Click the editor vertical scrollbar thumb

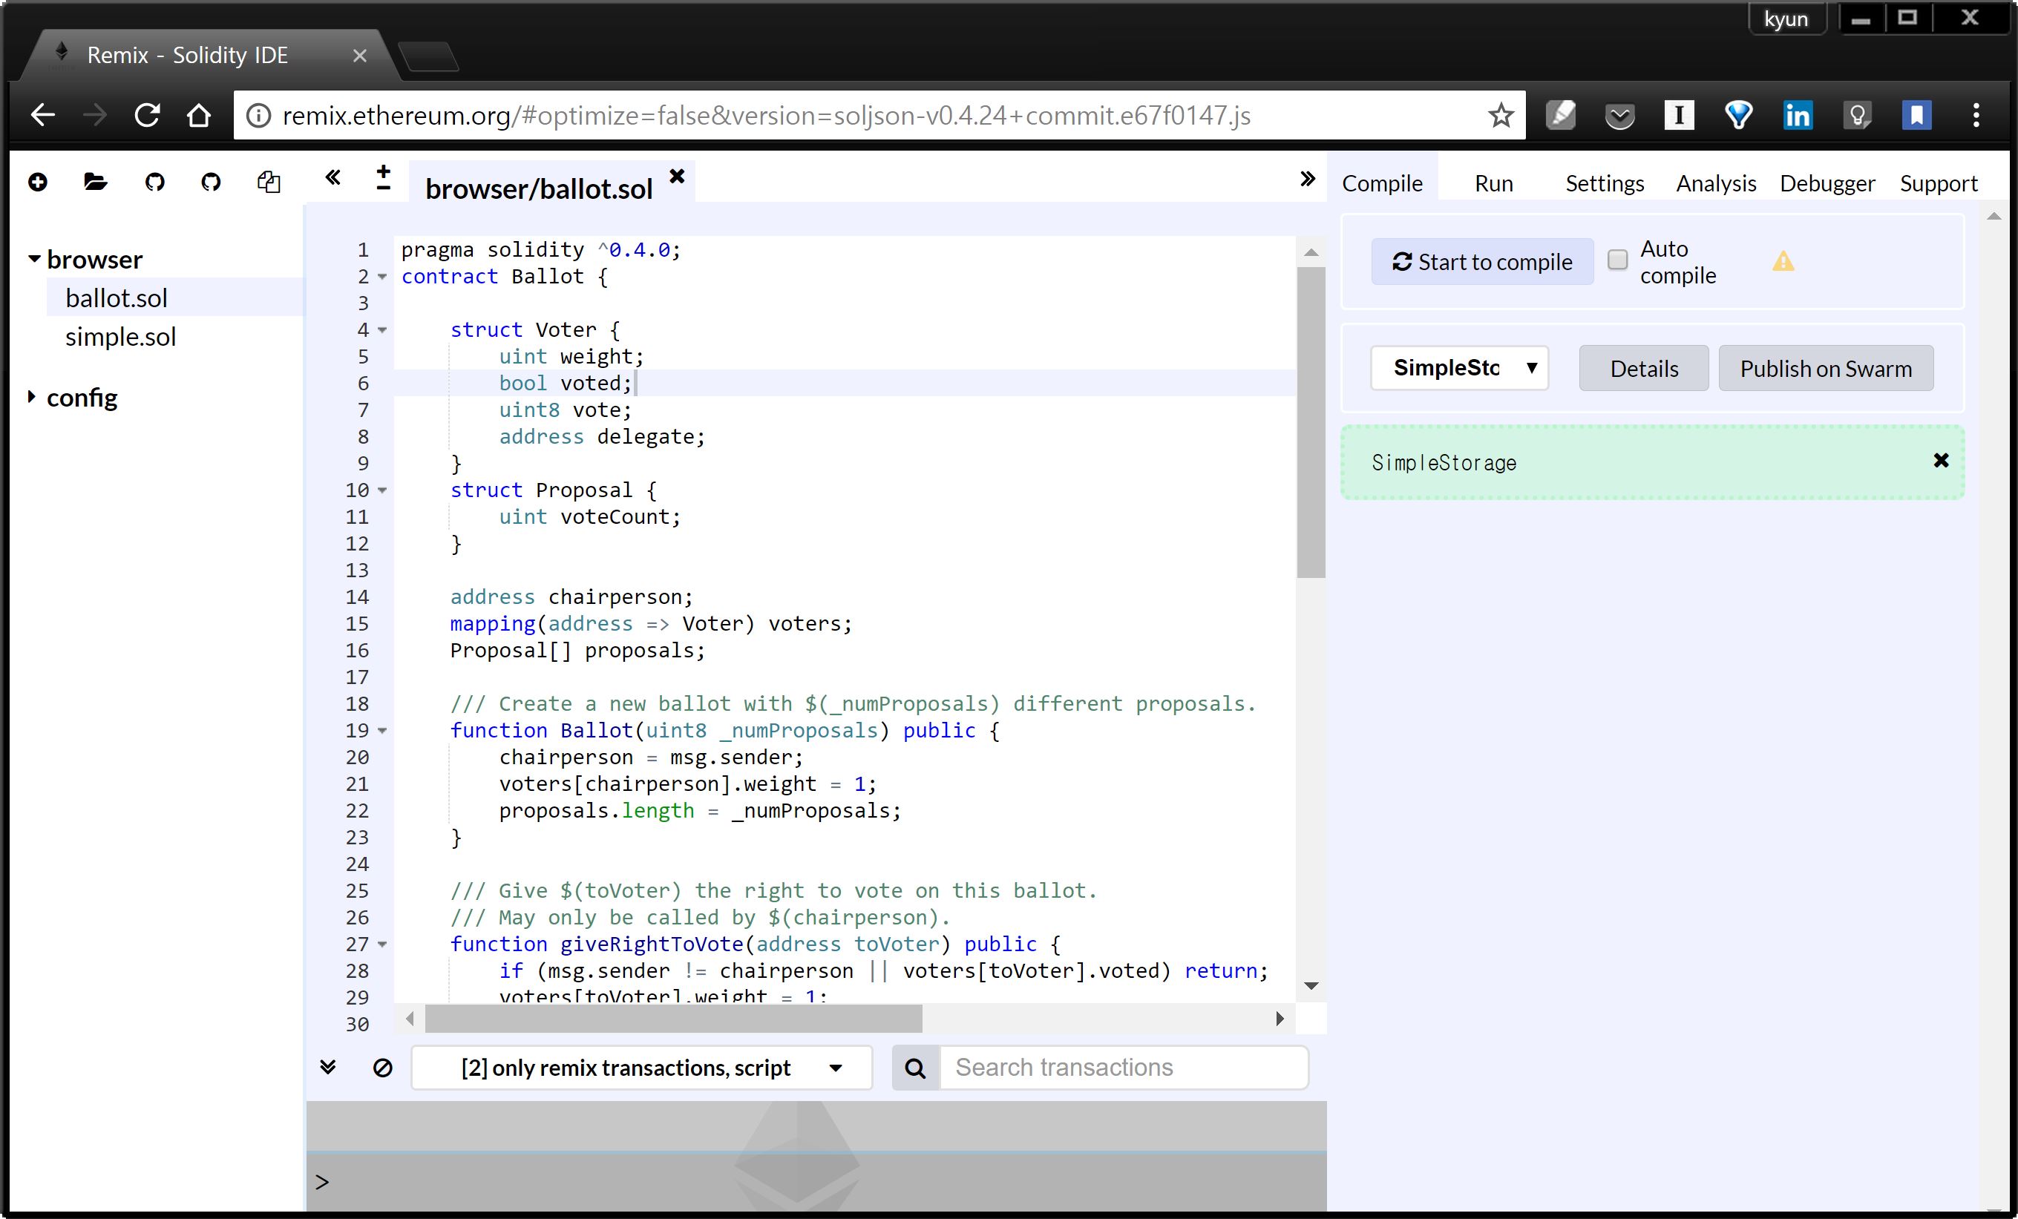pos(1311,421)
